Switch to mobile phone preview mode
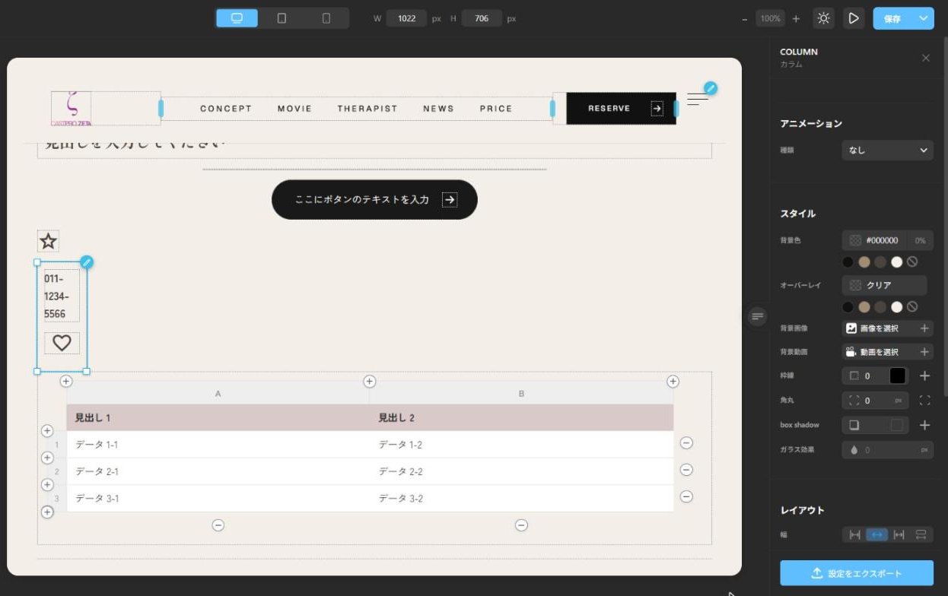This screenshot has width=948, height=596. pos(326,18)
